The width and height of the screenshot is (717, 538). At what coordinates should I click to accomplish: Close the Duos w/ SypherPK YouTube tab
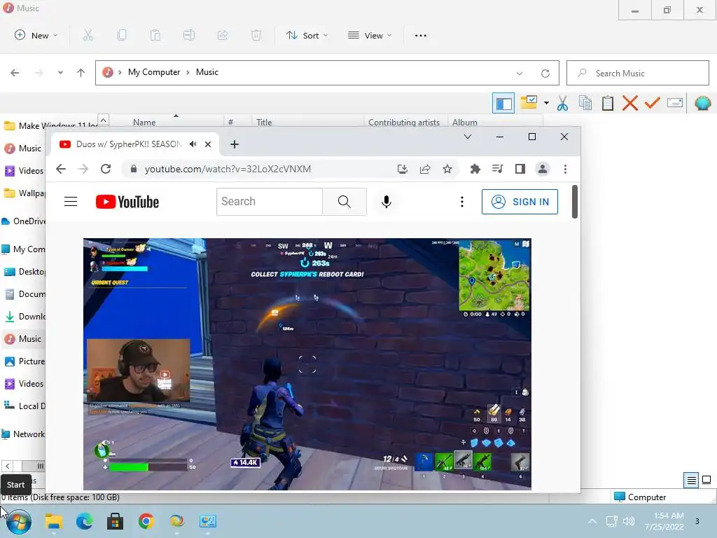point(208,144)
